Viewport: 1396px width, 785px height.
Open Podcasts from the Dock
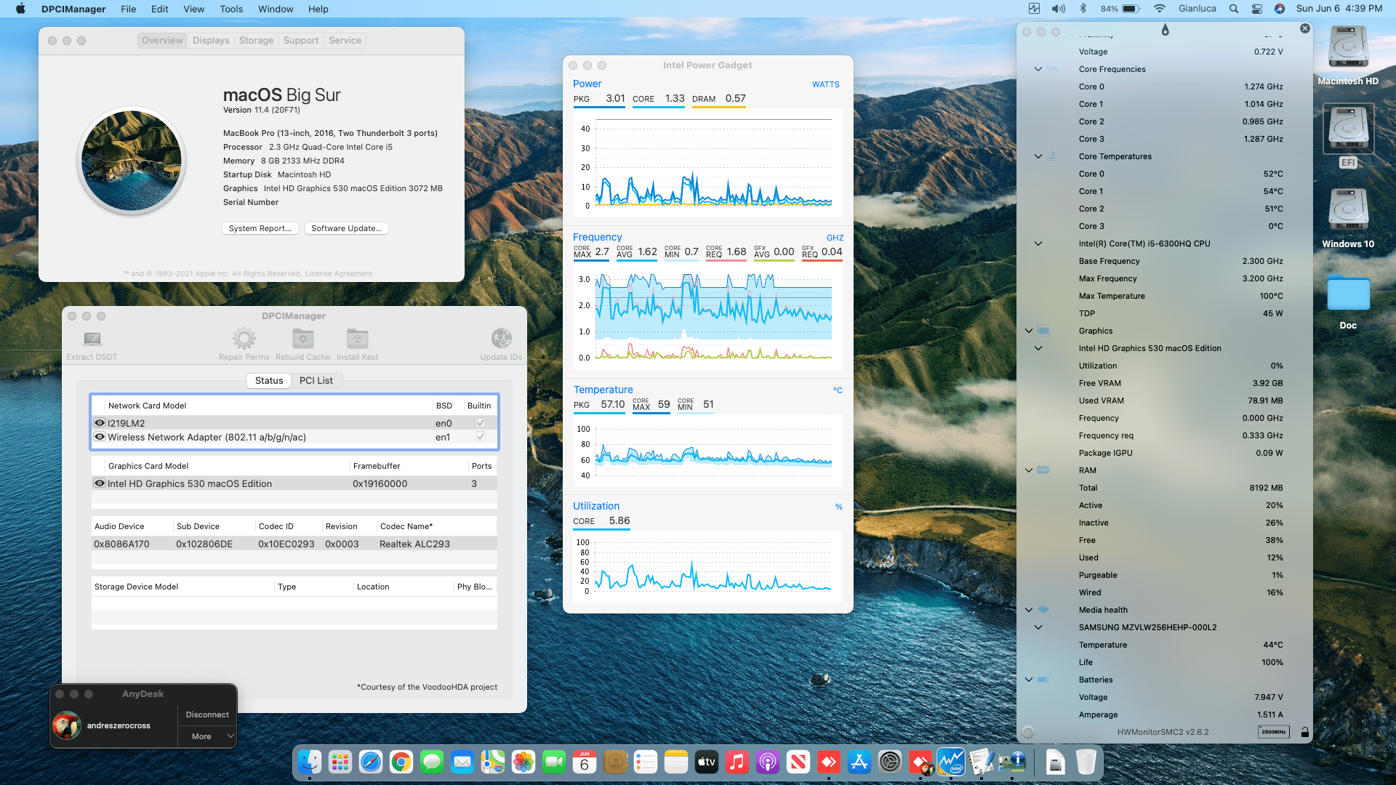(767, 762)
